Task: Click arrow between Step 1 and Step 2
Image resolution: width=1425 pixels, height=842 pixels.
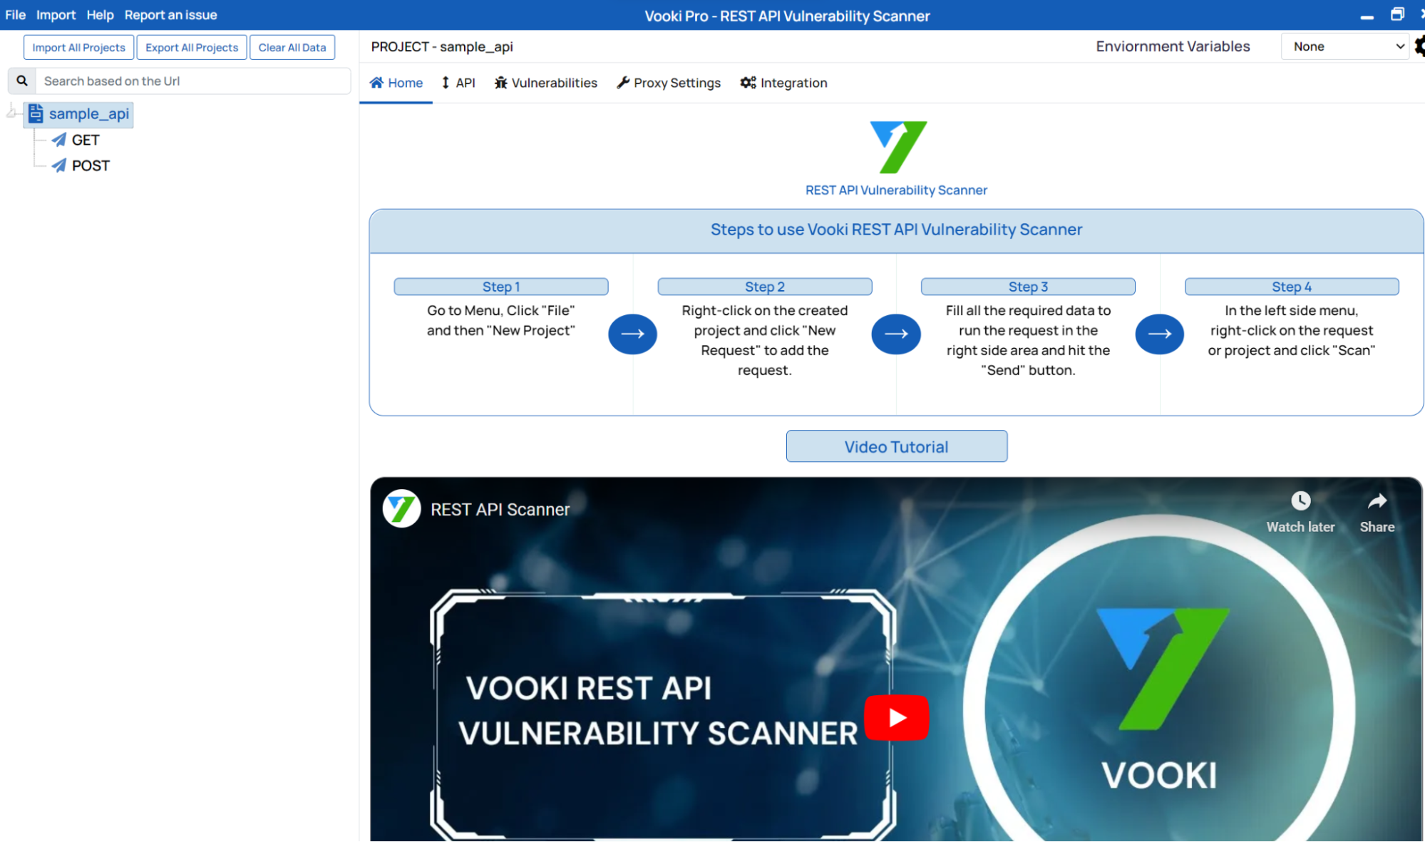Action: click(x=632, y=334)
